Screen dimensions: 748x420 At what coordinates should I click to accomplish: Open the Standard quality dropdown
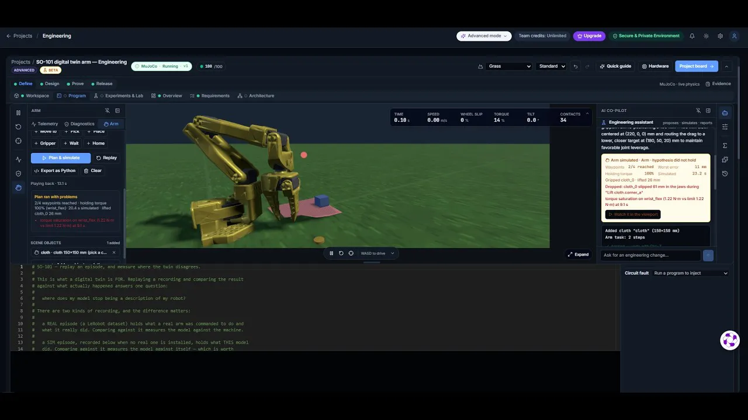(552, 66)
